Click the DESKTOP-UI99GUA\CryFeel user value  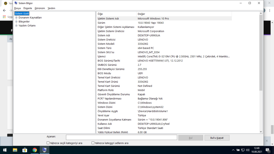pyautogui.click(x=154, y=124)
